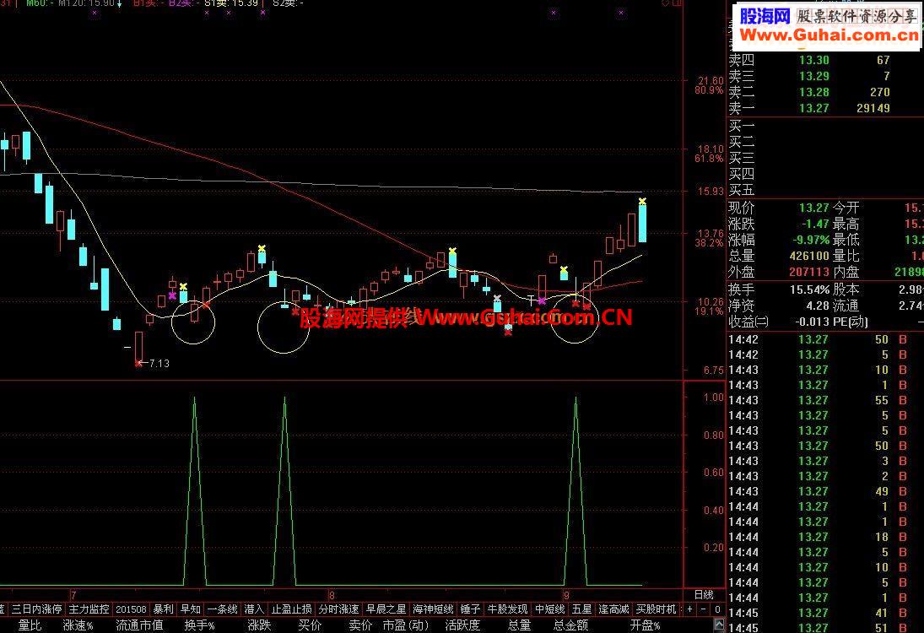
Task: Click the 卖三 price 13.29
Action: [813, 75]
